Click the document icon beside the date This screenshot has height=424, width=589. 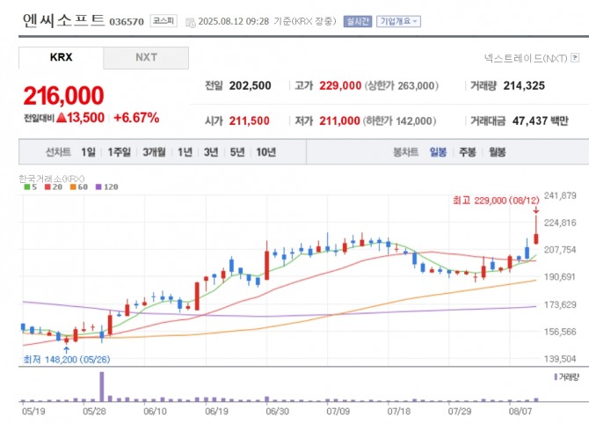click(x=191, y=22)
